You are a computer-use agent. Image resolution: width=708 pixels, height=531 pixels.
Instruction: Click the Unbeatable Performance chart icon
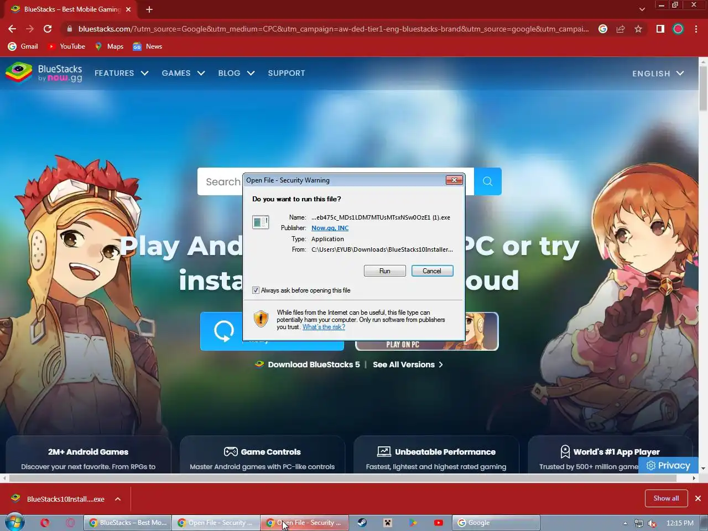point(384,452)
